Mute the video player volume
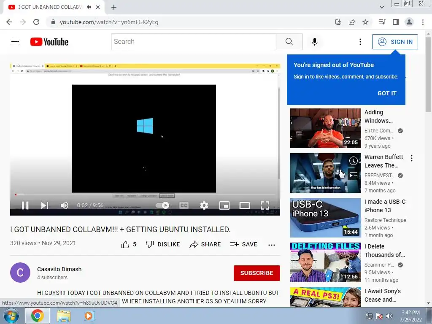 (x=64, y=205)
